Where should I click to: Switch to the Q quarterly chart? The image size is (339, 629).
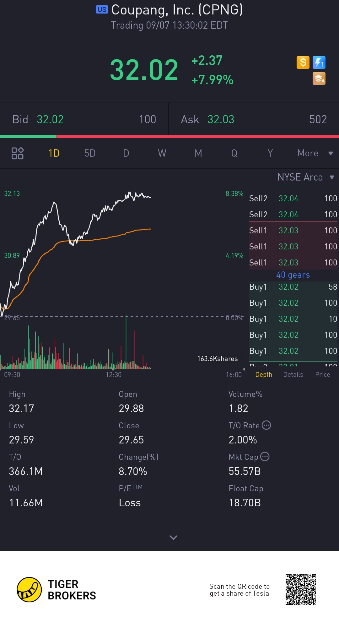(x=234, y=153)
